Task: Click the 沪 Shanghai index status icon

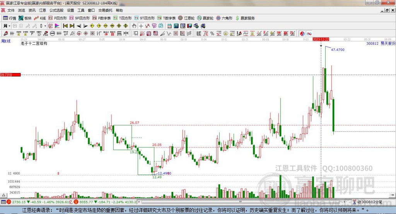Action: point(9,202)
